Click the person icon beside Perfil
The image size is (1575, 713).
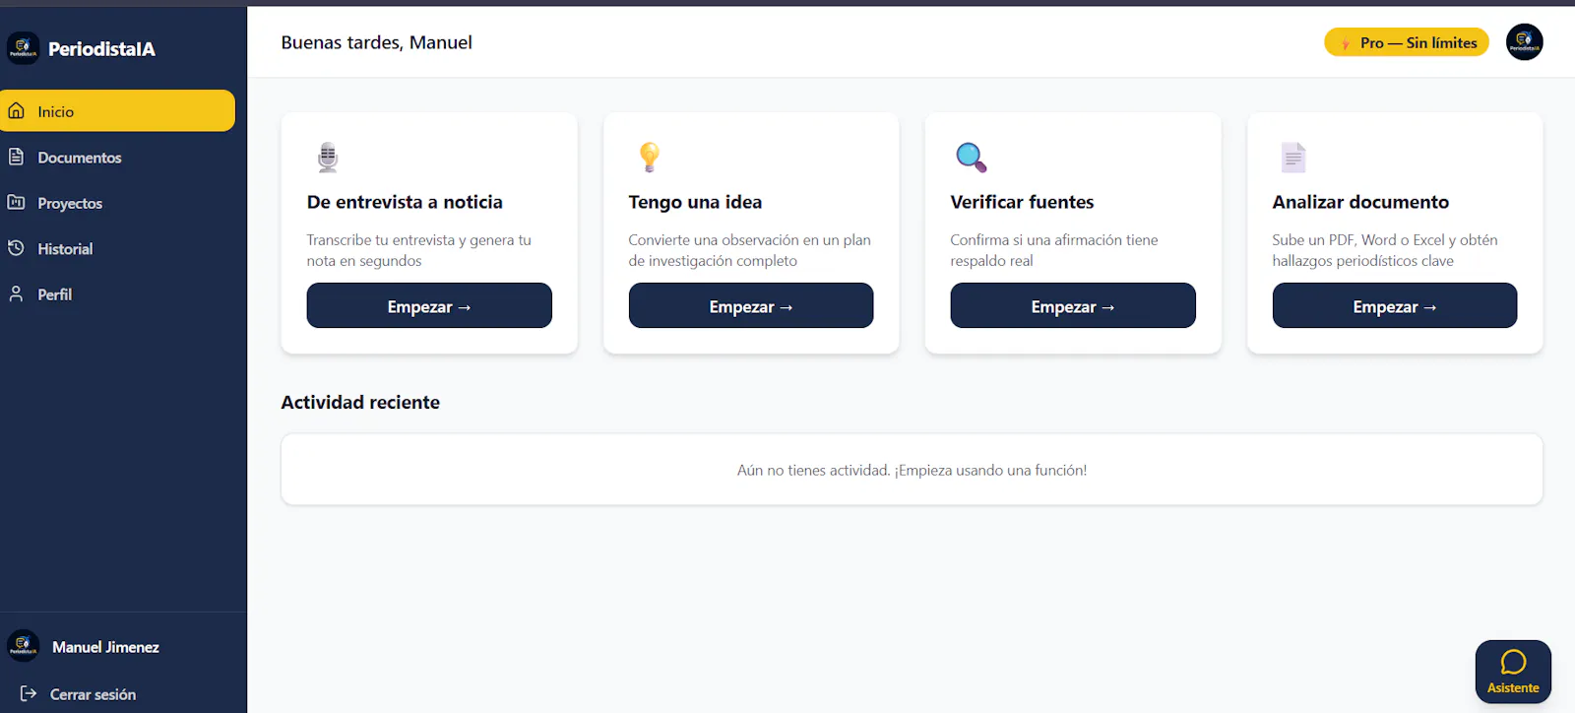pyautogui.click(x=16, y=293)
